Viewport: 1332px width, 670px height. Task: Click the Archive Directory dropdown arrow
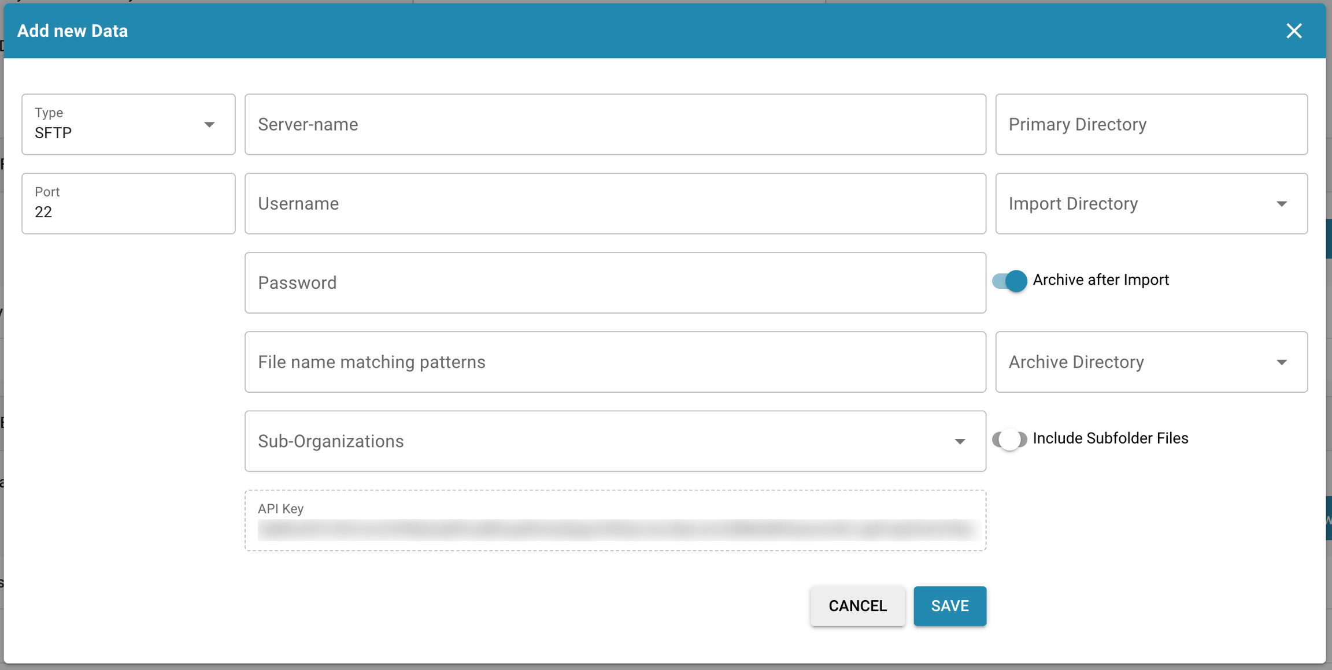(x=1282, y=362)
